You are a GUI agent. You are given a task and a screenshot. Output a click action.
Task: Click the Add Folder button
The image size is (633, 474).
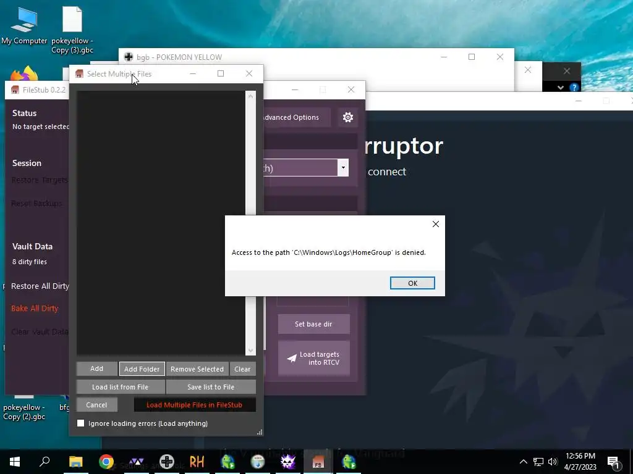click(142, 369)
